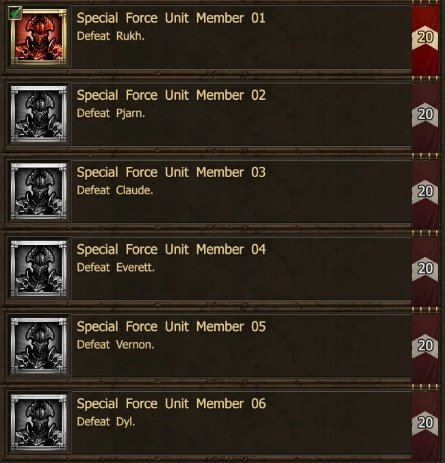The height and width of the screenshot is (463, 445).
Task: Click the 20 point banner for Member 02
Action: pos(425,115)
